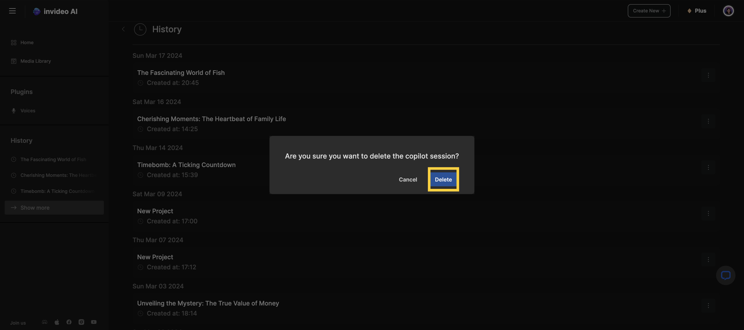Open the Discord icon in Join us

[x=44, y=322]
